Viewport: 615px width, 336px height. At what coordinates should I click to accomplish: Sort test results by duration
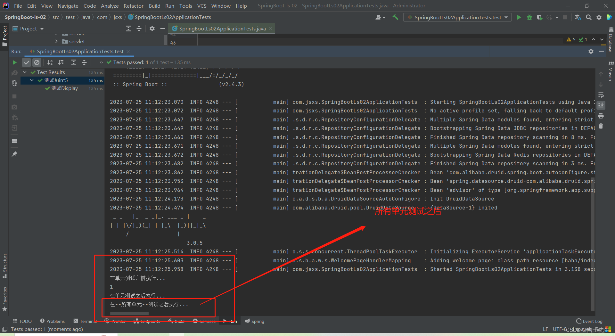[61, 62]
